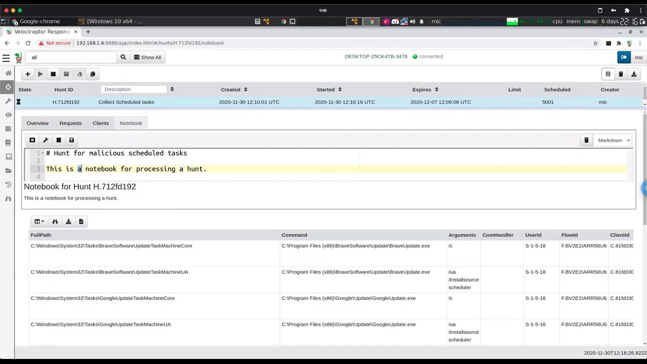
Task: Click the Show All button
Action: click(x=148, y=57)
